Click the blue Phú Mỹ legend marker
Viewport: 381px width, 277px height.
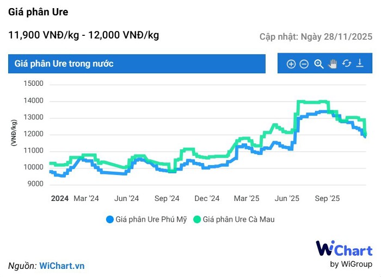(x=110, y=219)
